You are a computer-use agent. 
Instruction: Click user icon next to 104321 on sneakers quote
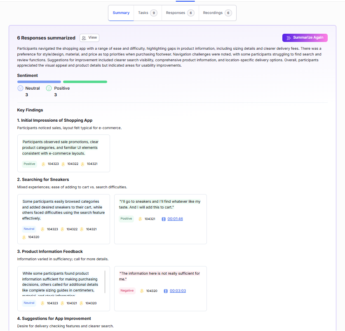pyautogui.click(x=140, y=219)
